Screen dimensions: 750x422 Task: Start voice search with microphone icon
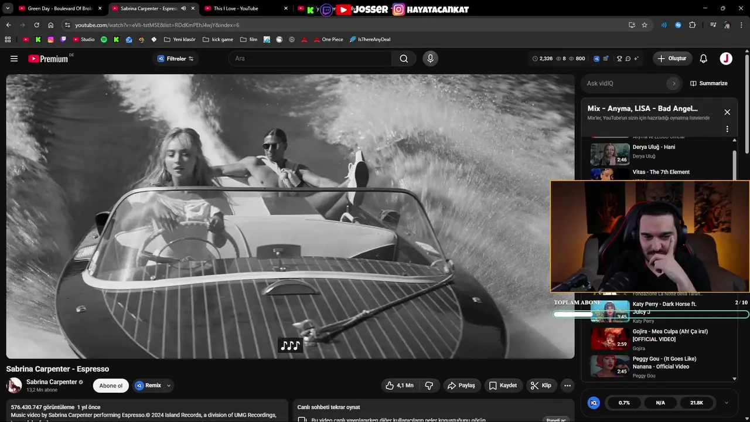[x=430, y=59]
